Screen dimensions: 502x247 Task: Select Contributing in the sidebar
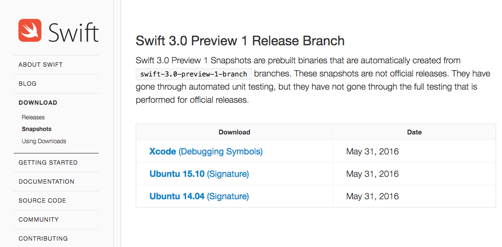click(43, 239)
